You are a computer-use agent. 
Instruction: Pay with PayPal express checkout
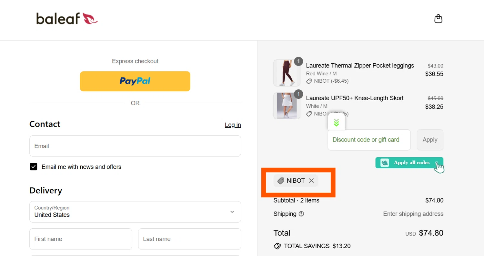(135, 81)
